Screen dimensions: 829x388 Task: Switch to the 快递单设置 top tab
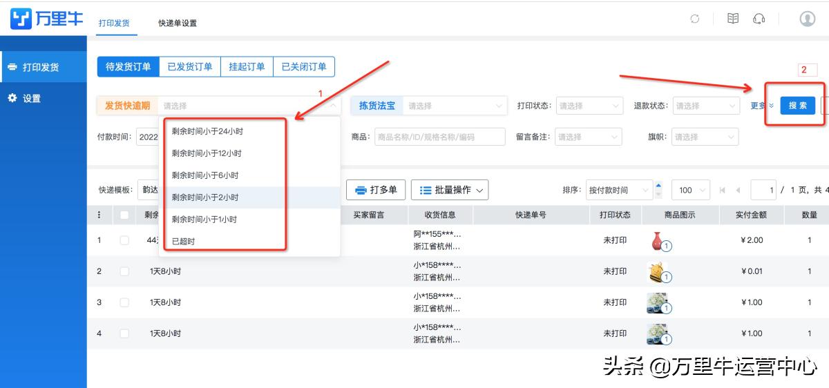178,23
